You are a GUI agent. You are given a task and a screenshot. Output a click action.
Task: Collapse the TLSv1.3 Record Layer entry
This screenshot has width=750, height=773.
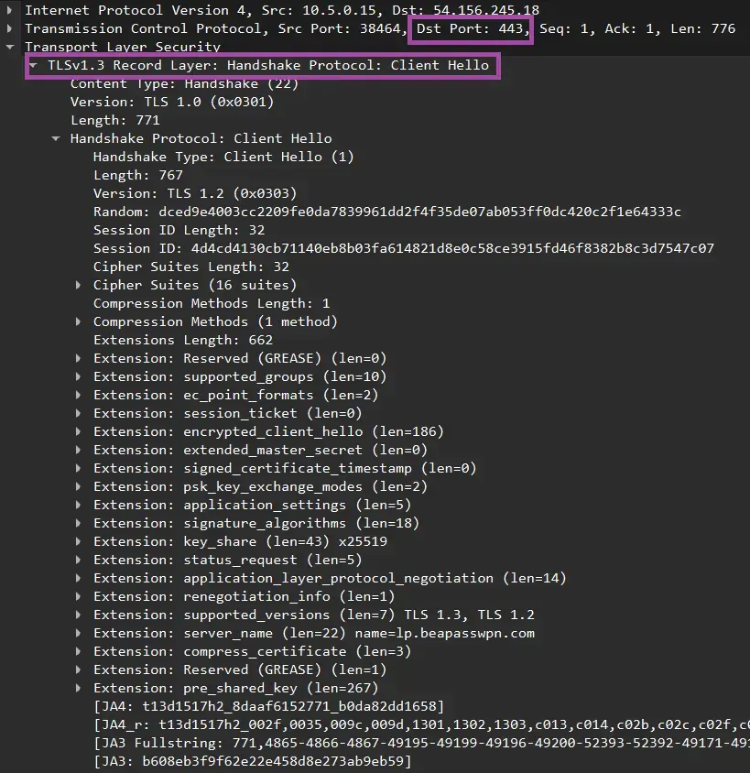[32, 65]
